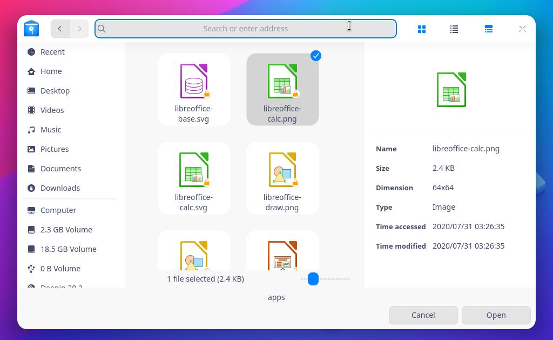Click the 18.5 GB Volume disk icon
Viewport: 553px width, 340px height.
pyautogui.click(x=31, y=249)
